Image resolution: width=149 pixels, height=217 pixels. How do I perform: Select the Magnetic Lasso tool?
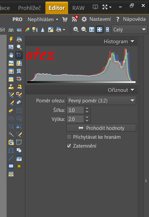tap(19, 127)
